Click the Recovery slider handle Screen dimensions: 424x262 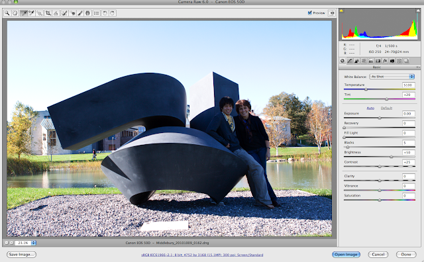(x=344, y=128)
